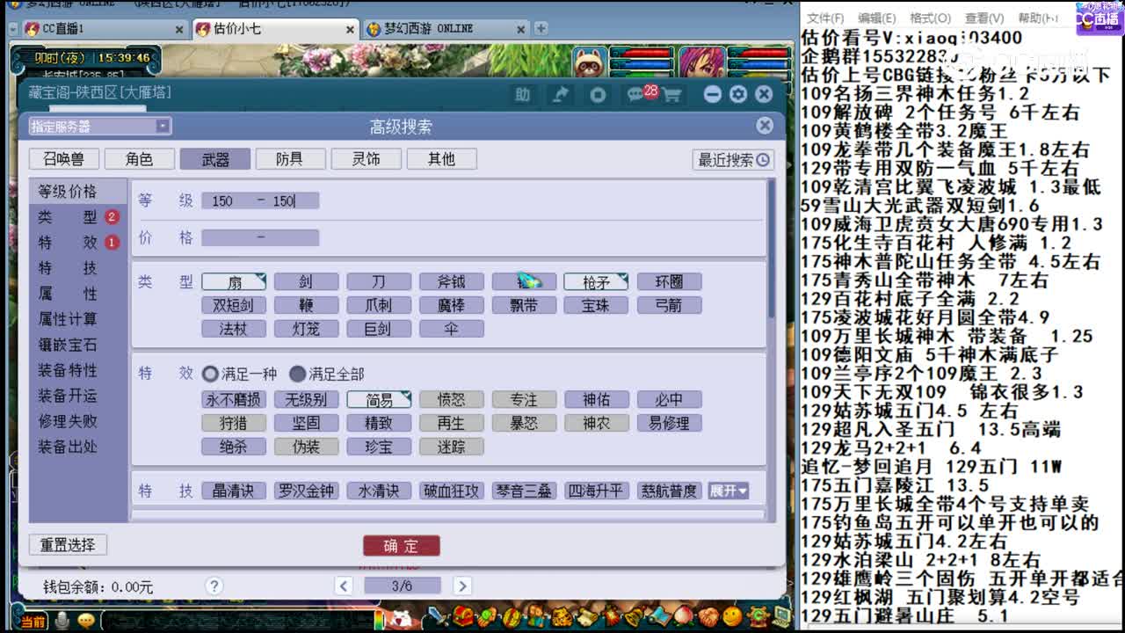Toggle the 无级别 special effect

(306, 400)
